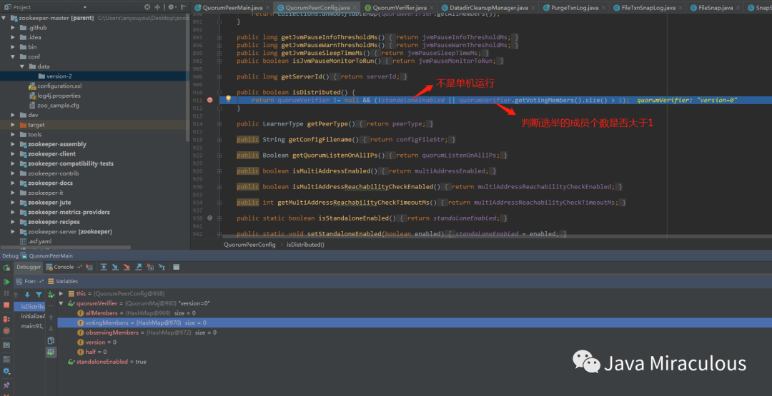772x396 pixels.
Task: Unfold the getServerId method on line 906
Action: tap(220, 76)
